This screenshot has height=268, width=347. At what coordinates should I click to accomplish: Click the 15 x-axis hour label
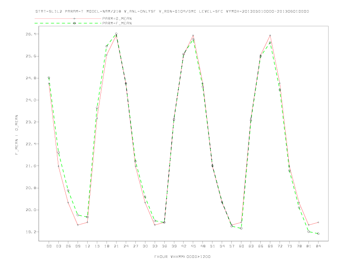(x=97, y=246)
